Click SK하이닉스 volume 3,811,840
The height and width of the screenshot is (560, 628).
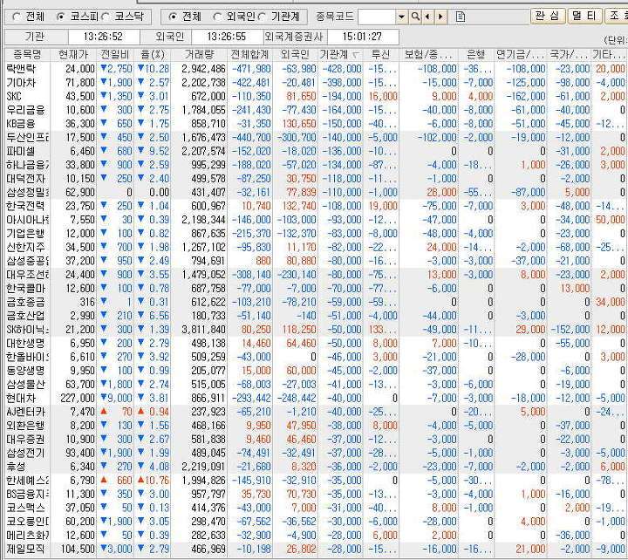coord(203,330)
